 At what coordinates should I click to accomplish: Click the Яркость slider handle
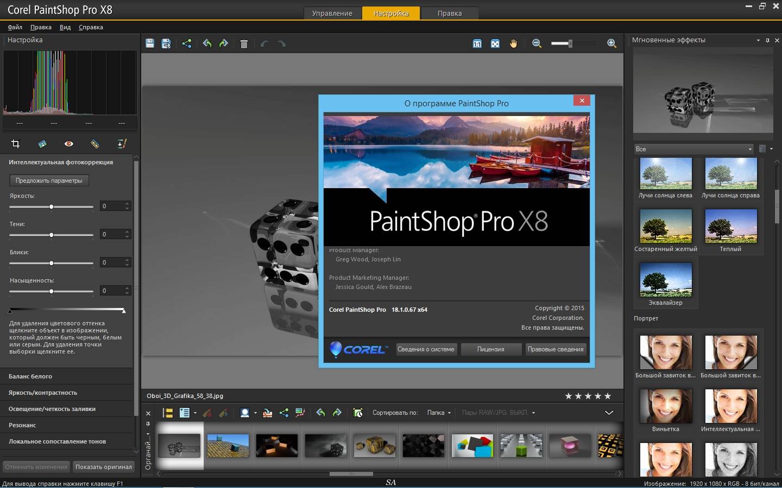click(x=51, y=207)
